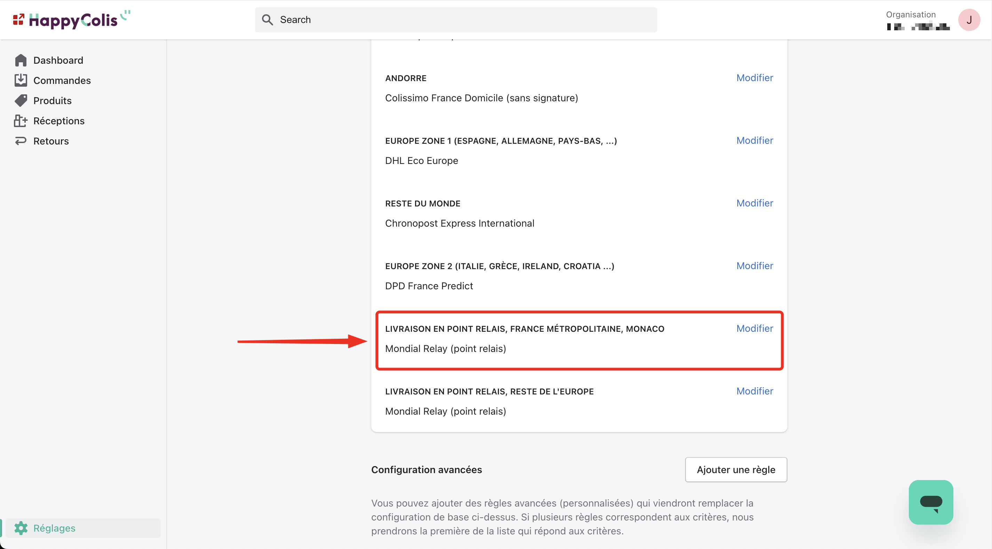Go to the Commandes menu item
Viewport: 992px width, 549px height.
click(62, 80)
